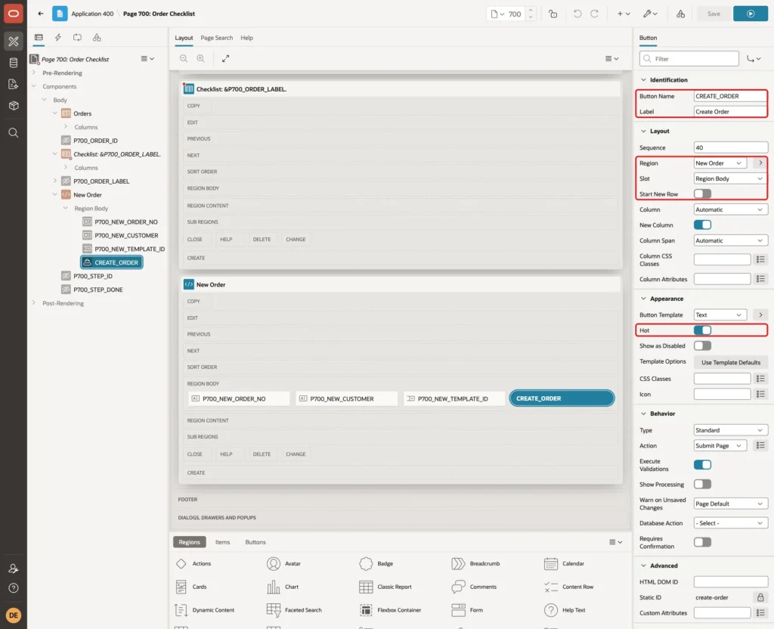Open Database Action dropdown
The height and width of the screenshot is (629, 774).
click(x=731, y=523)
